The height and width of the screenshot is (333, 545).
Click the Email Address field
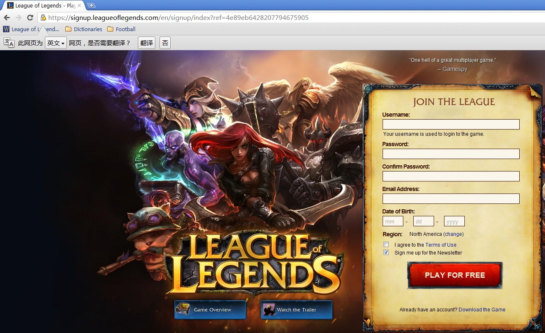click(451, 199)
